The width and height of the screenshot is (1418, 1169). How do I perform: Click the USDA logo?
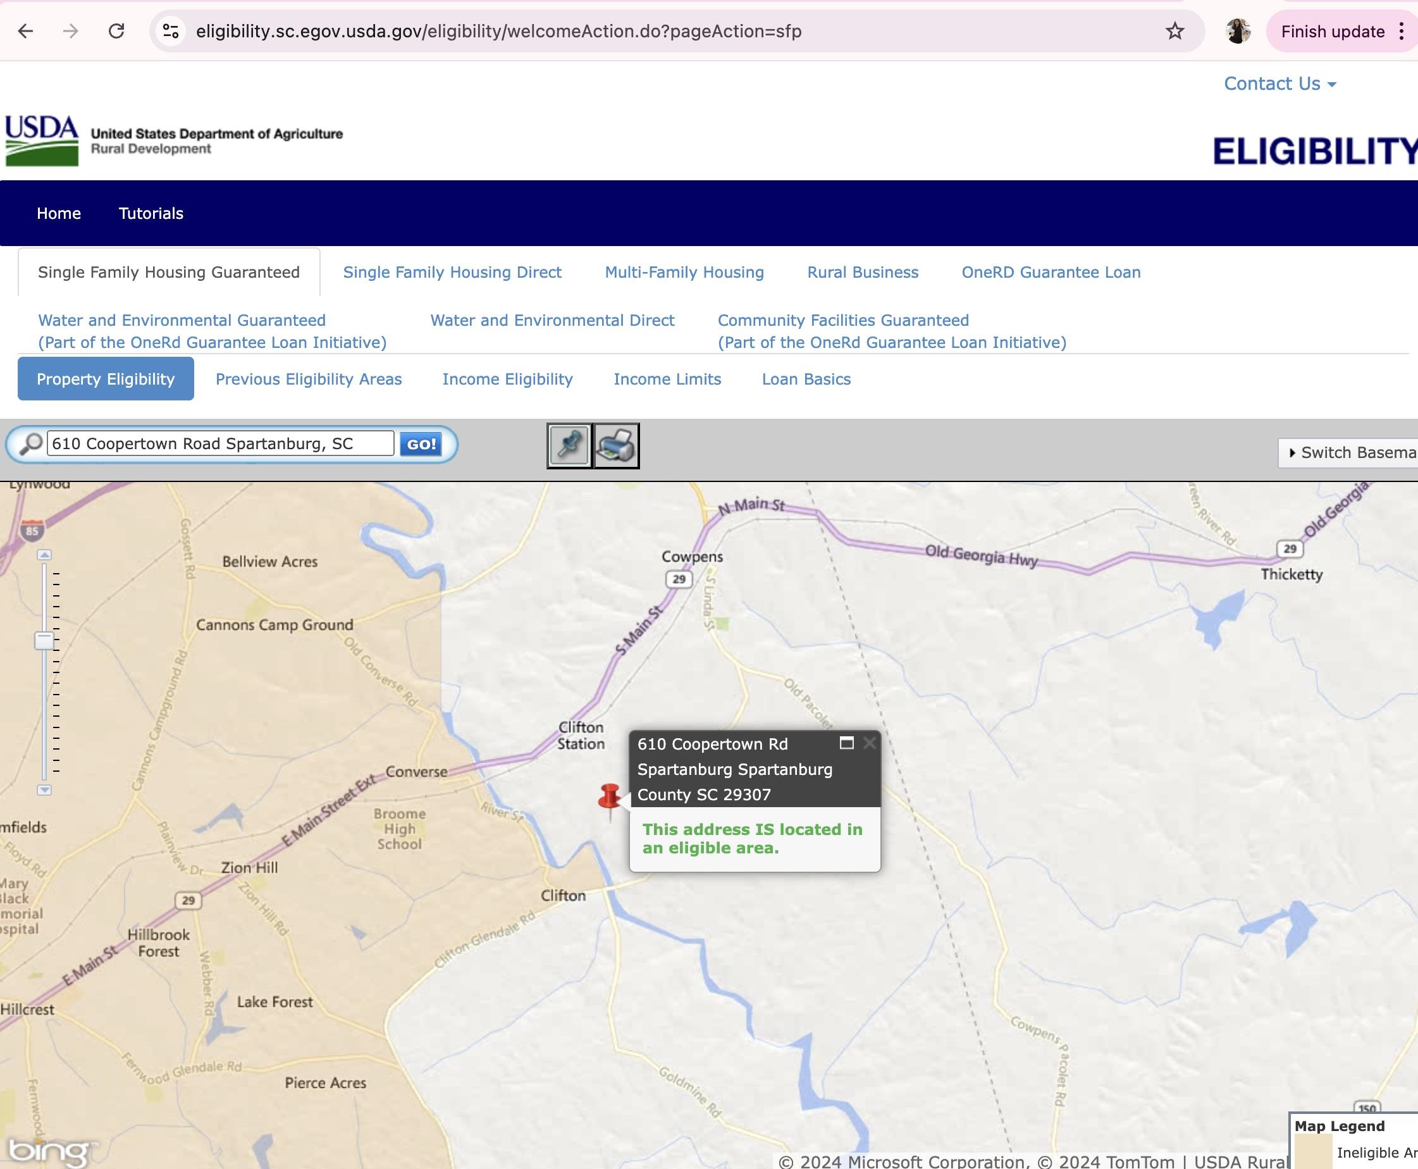(42, 140)
